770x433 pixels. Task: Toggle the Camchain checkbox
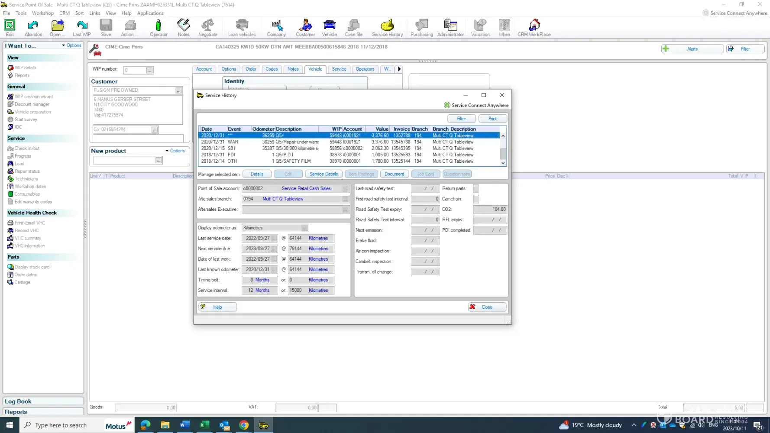coord(476,199)
